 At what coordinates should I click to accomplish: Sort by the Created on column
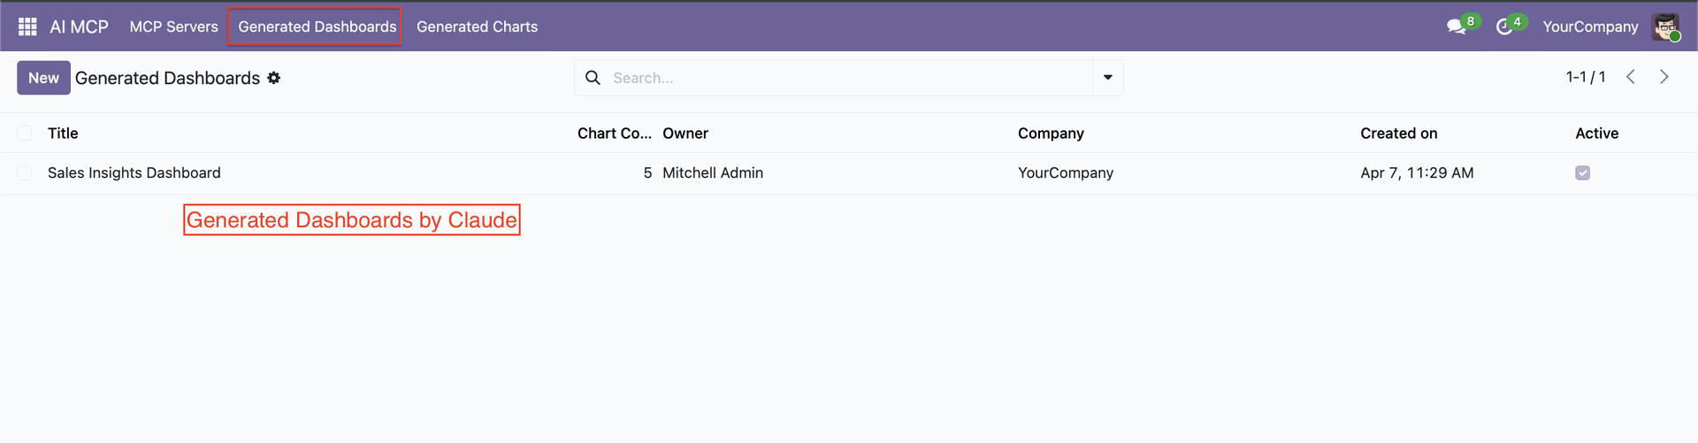pyautogui.click(x=1398, y=134)
